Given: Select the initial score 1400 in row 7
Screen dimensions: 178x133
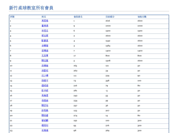Looking at the screenshot, I should pos(140,51).
